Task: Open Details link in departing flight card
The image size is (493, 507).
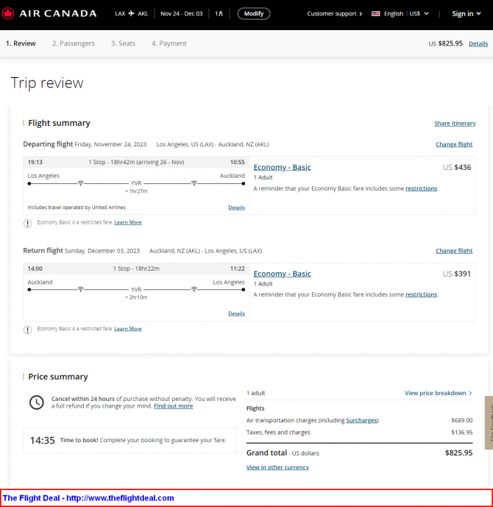Action: tap(236, 208)
